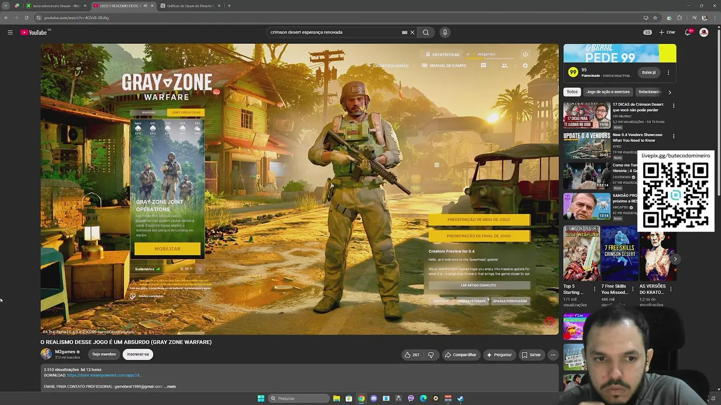Viewport: 721px width, 405px height.
Task: Select the Todos filter chip
Action: (572, 92)
